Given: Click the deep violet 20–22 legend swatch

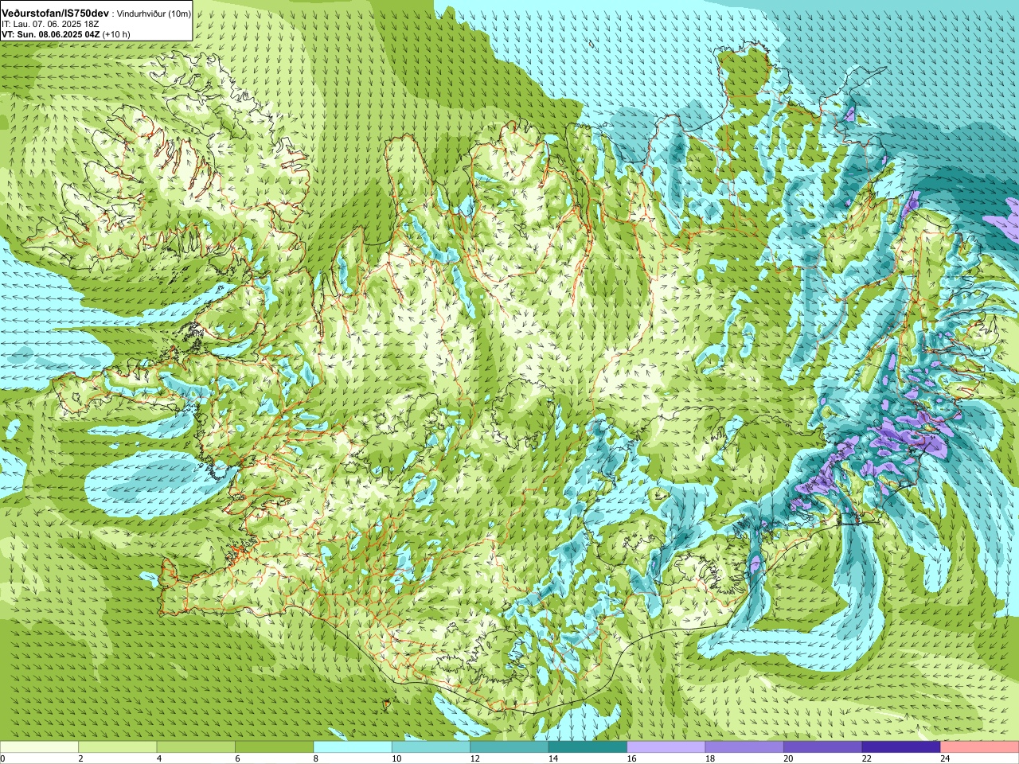Looking at the screenshot, I should [823, 747].
